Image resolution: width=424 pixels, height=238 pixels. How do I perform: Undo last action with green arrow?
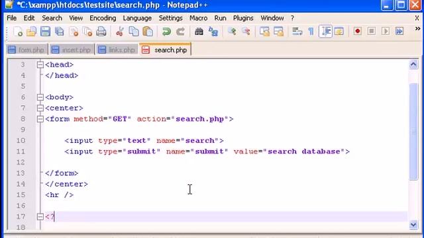coord(166,32)
